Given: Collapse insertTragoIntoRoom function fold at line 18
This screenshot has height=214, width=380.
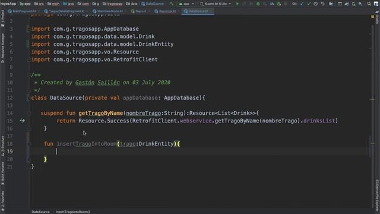Looking at the screenshot, I should pos(28,144).
